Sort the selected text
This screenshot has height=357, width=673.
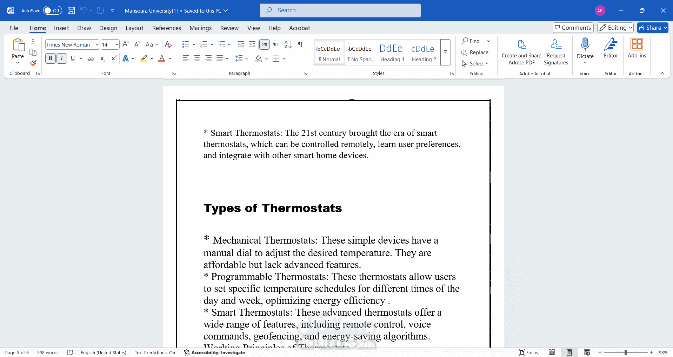pos(288,44)
